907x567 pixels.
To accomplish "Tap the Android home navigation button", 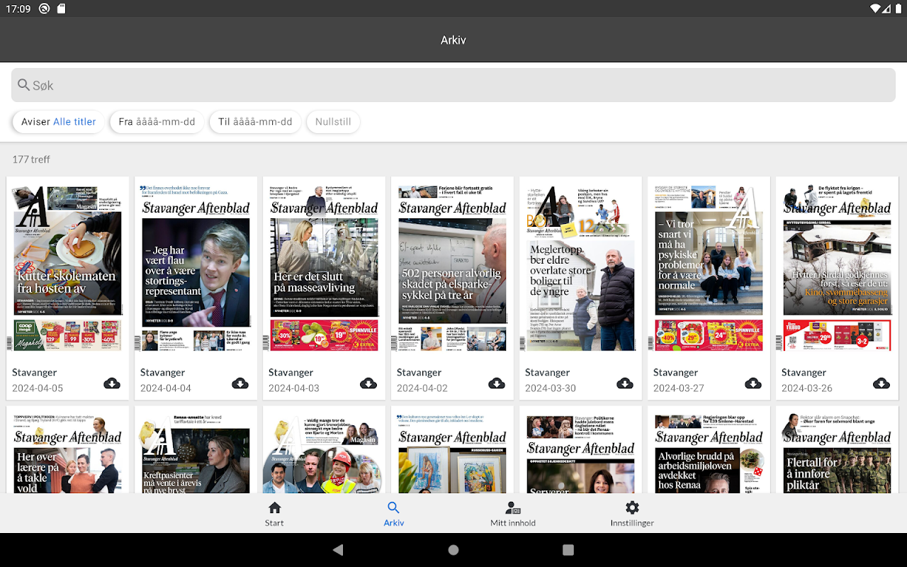I will tap(453, 550).
